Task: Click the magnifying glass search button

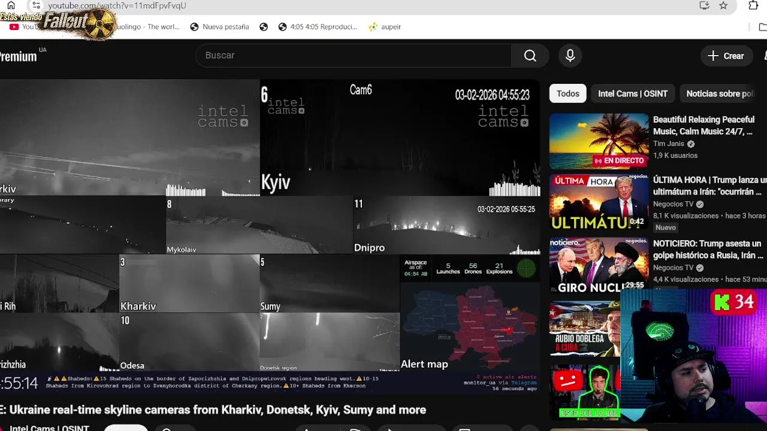Action: [530, 55]
